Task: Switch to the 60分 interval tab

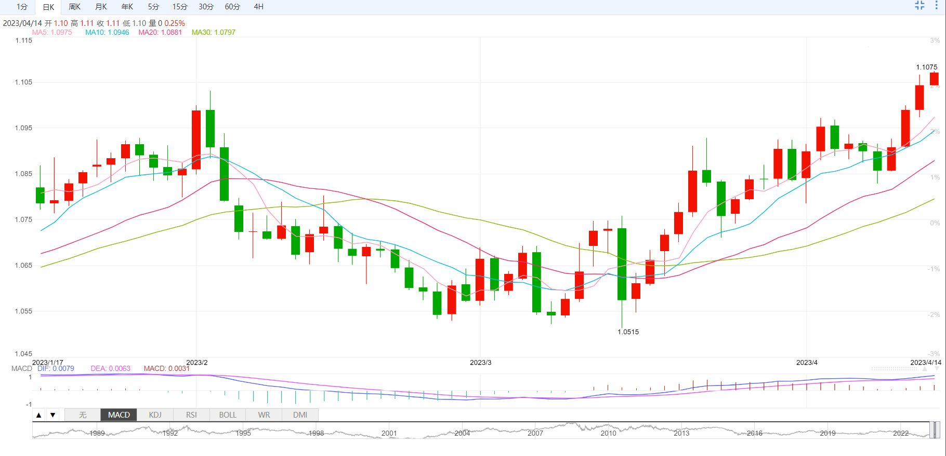Action: (x=232, y=7)
